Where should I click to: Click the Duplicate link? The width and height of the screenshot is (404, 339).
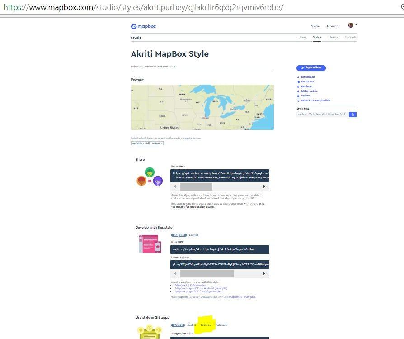pos(307,81)
